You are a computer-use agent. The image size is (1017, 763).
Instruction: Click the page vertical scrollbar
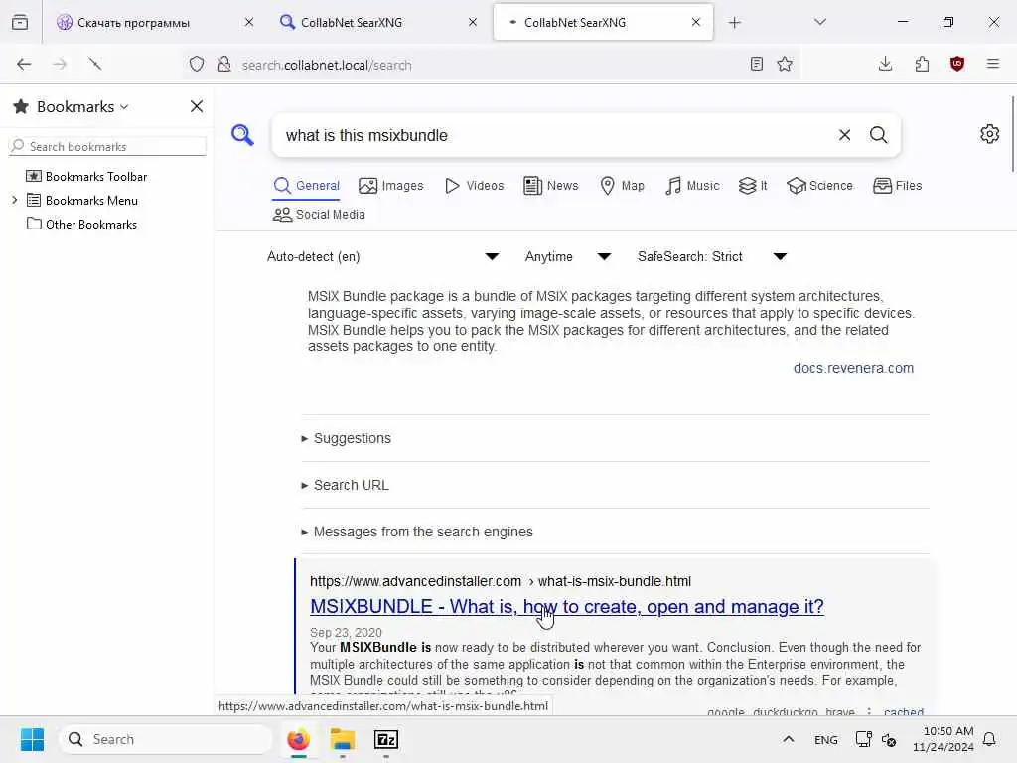(x=1012, y=134)
